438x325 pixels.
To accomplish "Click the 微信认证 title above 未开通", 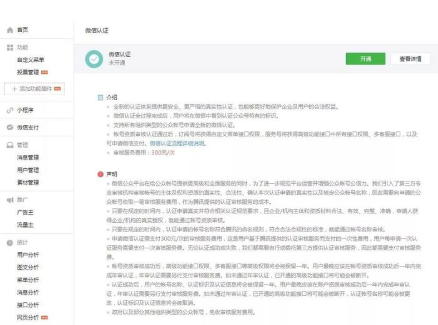I will coord(120,55).
